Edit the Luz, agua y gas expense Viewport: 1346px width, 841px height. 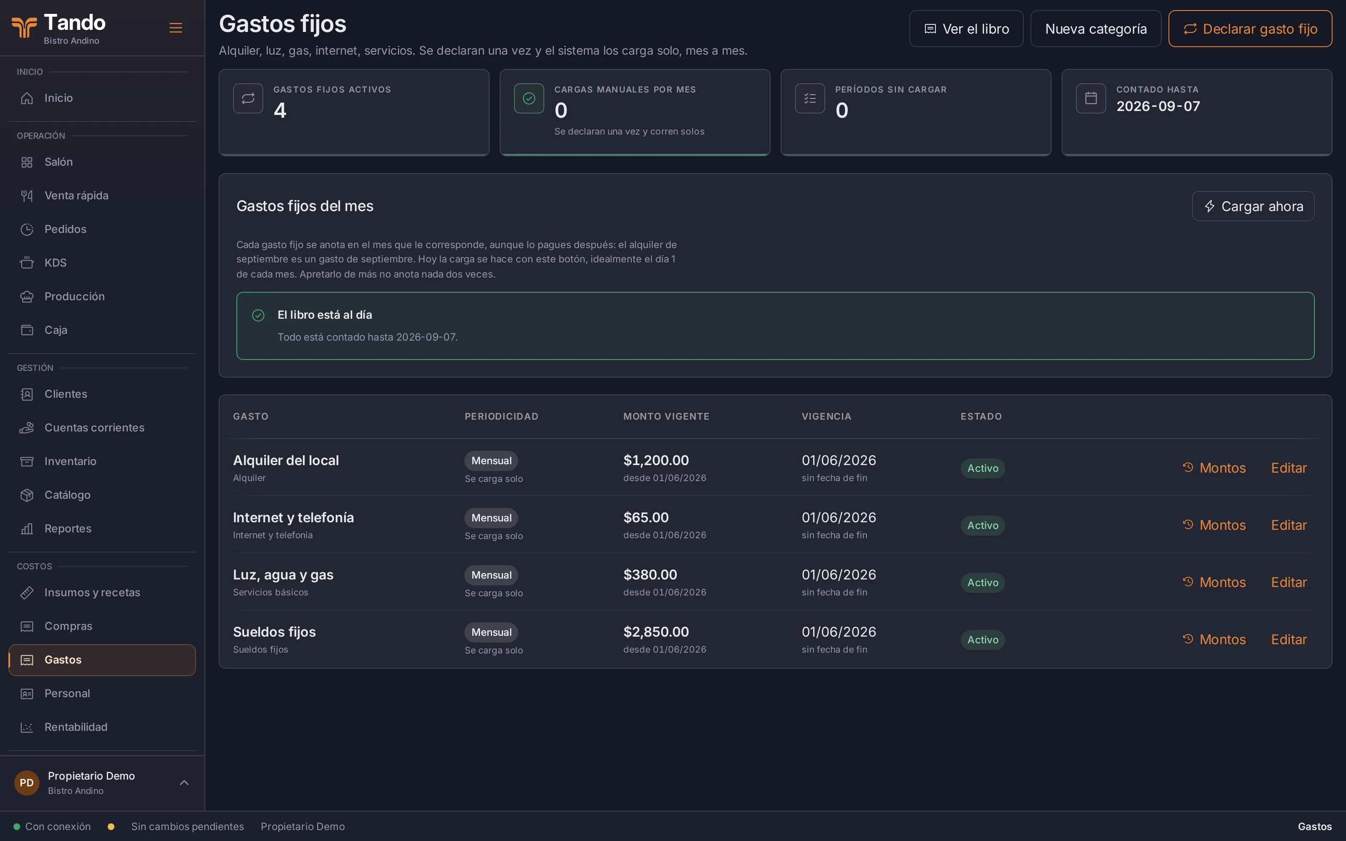pyautogui.click(x=1289, y=582)
